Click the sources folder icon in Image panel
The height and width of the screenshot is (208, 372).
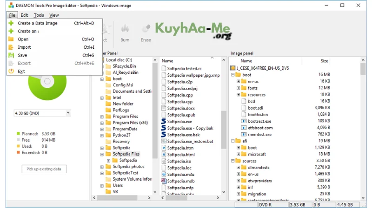(x=238, y=161)
